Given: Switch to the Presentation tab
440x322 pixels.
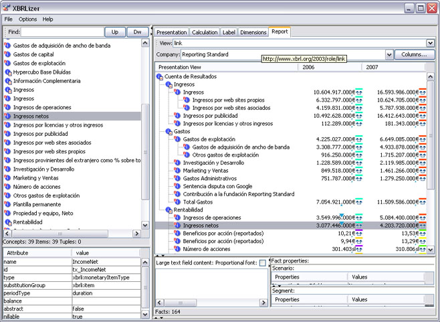Looking at the screenshot, I should coord(171,32).
